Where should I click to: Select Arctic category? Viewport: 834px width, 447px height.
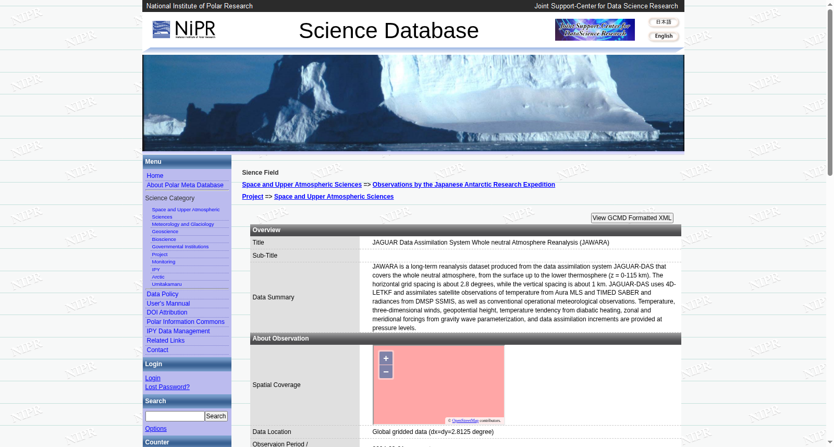158,277
